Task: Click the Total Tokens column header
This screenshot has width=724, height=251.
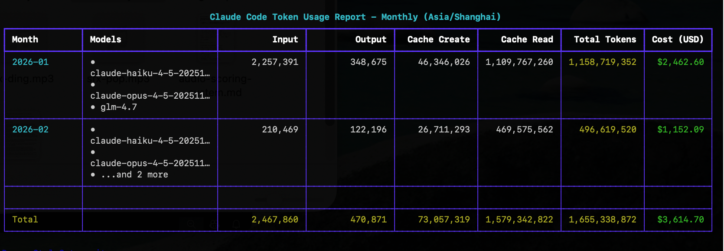Action: [605, 39]
